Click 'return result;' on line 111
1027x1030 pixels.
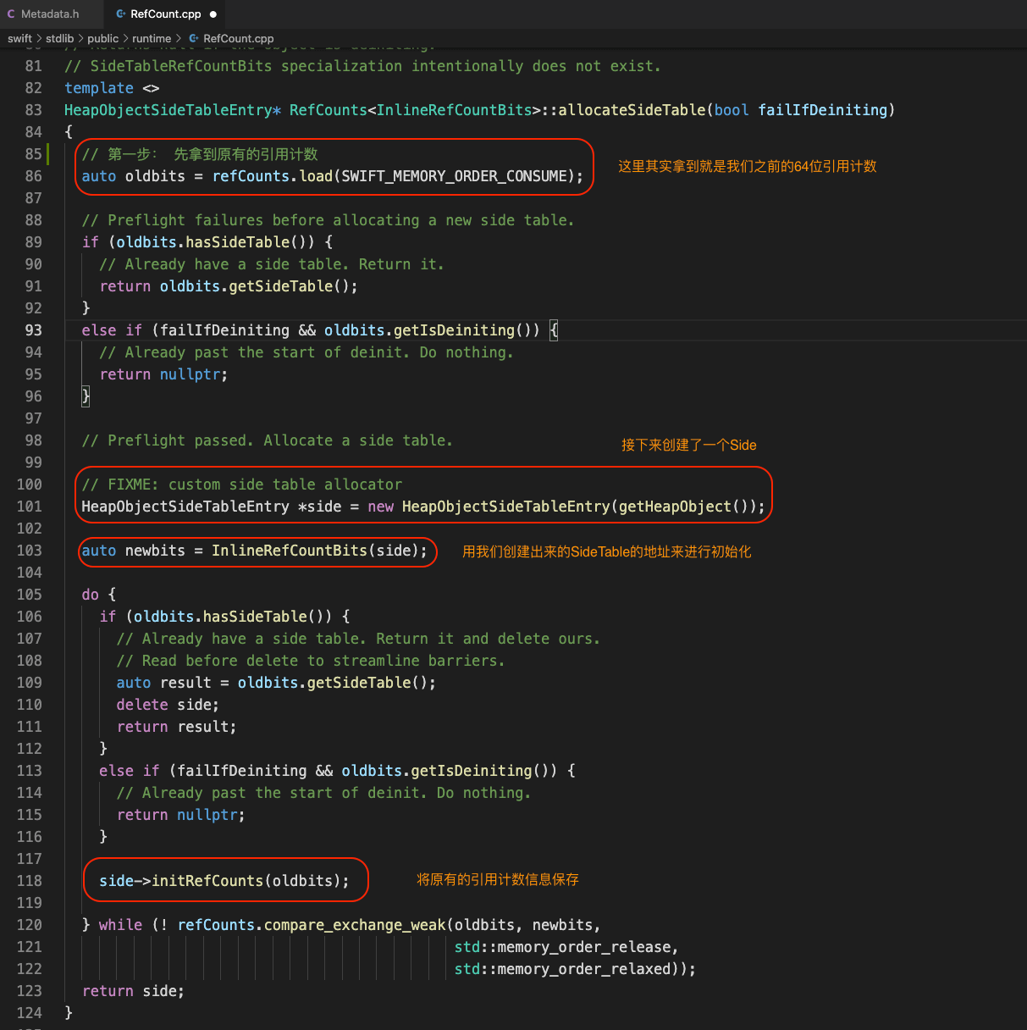pos(177,727)
